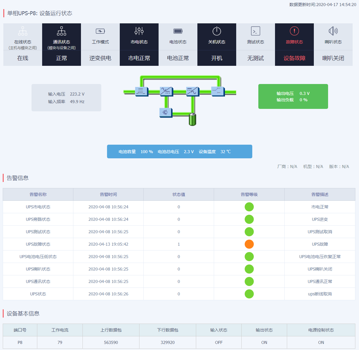Click the input filter block in diagram
Viewport: 359px width, 350px height.
tap(141, 91)
